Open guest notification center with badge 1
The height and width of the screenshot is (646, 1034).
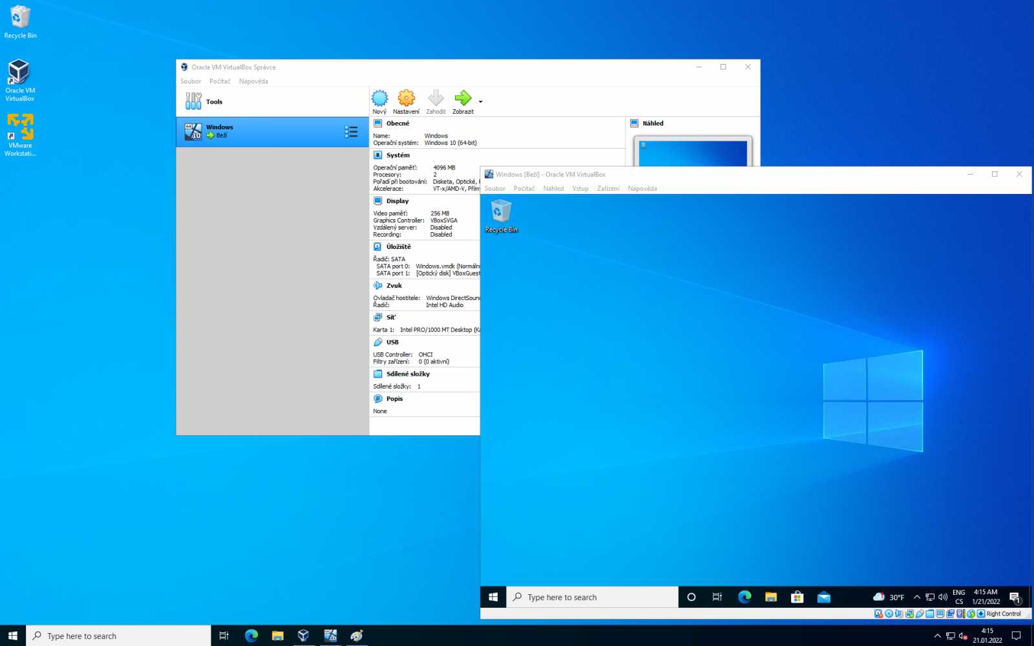click(x=1015, y=598)
